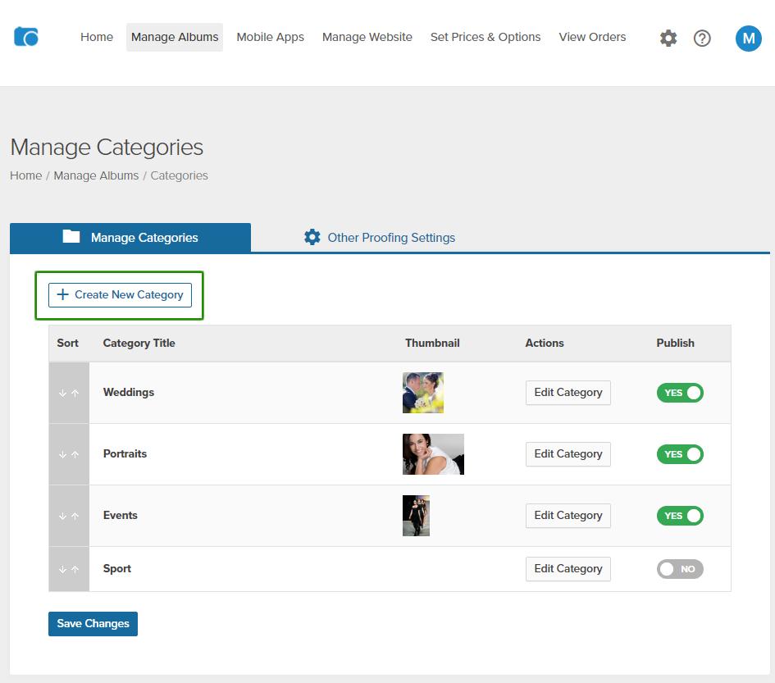Click the Weddings category thumbnail
Image resolution: width=775 pixels, height=683 pixels.
423,393
